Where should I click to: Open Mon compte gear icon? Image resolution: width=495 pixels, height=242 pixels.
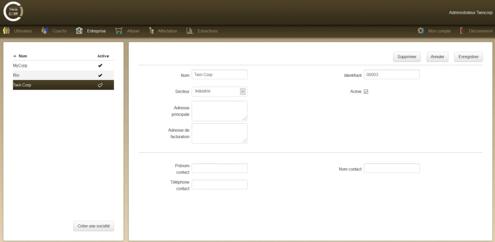pos(421,31)
